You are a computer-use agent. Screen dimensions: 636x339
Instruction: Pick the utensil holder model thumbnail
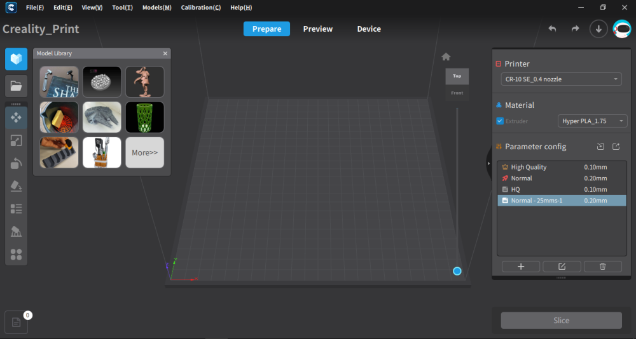coord(102,153)
